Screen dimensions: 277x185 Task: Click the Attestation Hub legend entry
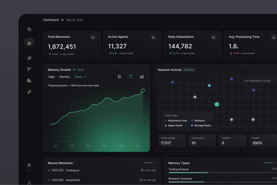tap(176, 121)
